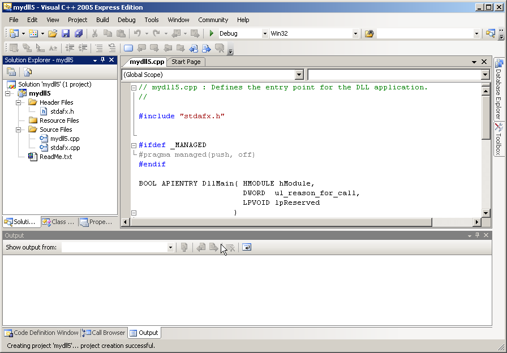This screenshot has height=353, width=507.
Task: Collapse the top comment block outline
Action: pos(134,88)
